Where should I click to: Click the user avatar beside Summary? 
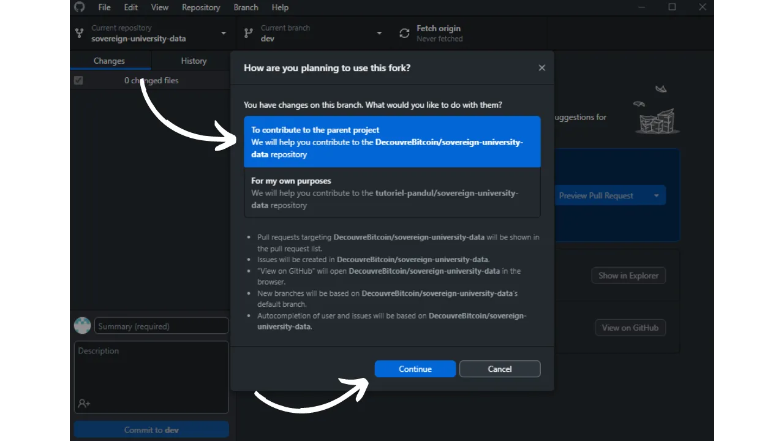pyautogui.click(x=82, y=326)
